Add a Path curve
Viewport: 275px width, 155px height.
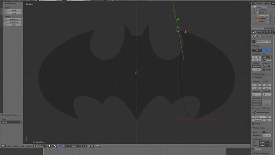pos(13,25)
